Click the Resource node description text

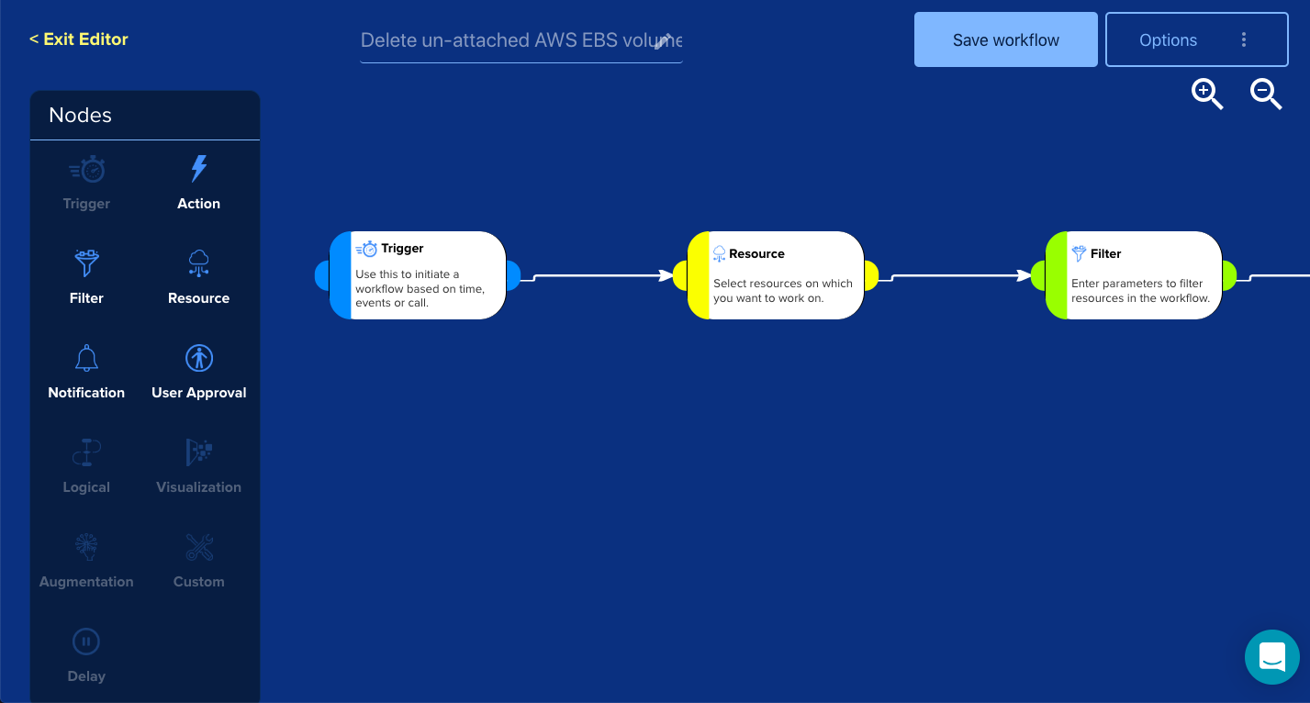(783, 291)
